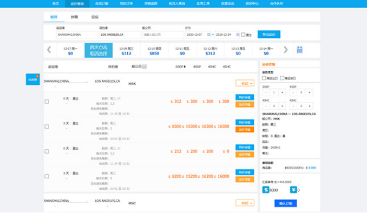Check the row priced $312 for 20GP
Screen dimensions: 367x213
47,102
